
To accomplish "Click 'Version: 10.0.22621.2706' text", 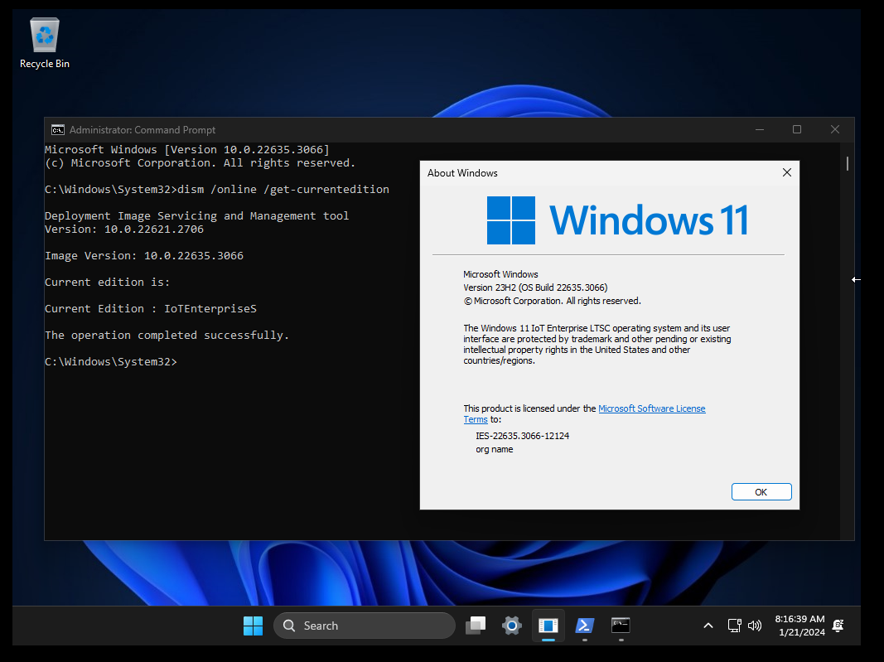I will tap(124, 229).
